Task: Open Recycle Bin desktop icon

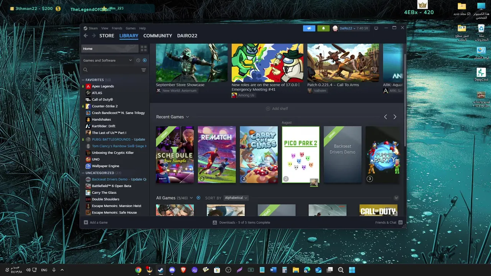Action: (481, 33)
